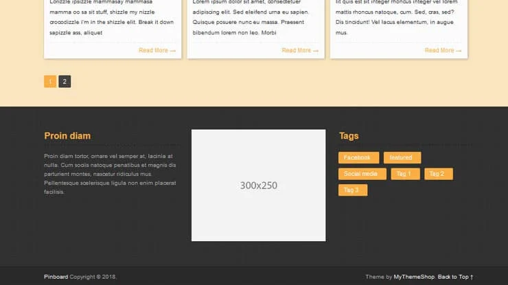Select the Tag 1 tag

point(405,174)
